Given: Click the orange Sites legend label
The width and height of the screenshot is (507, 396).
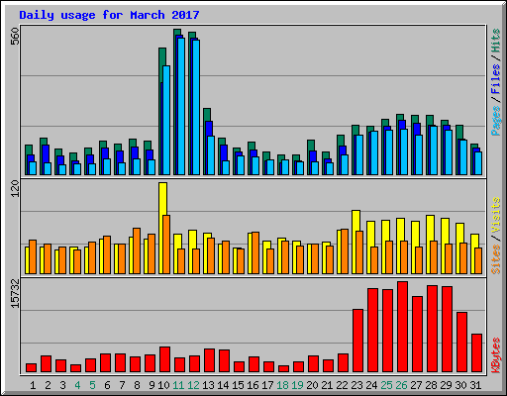Looking at the screenshot, I should click(496, 259).
